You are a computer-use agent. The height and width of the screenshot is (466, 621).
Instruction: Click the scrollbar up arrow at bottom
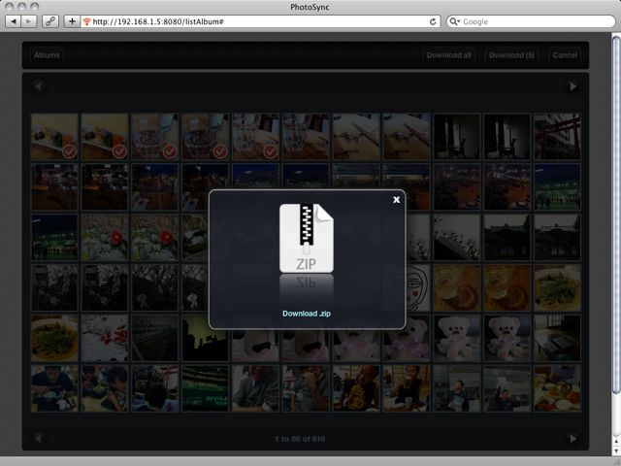coord(616,442)
